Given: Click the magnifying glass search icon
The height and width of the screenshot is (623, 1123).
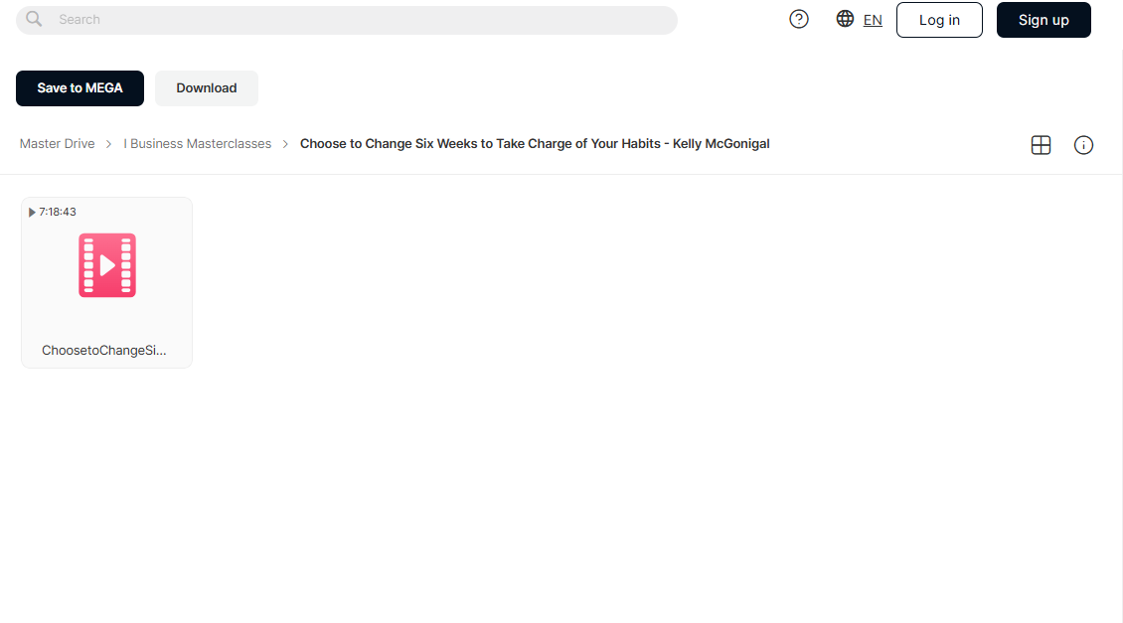Looking at the screenshot, I should tap(34, 19).
